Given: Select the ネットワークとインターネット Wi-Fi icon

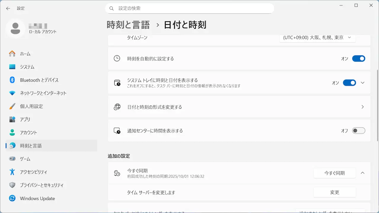Looking at the screenshot, I should [x=12, y=93].
